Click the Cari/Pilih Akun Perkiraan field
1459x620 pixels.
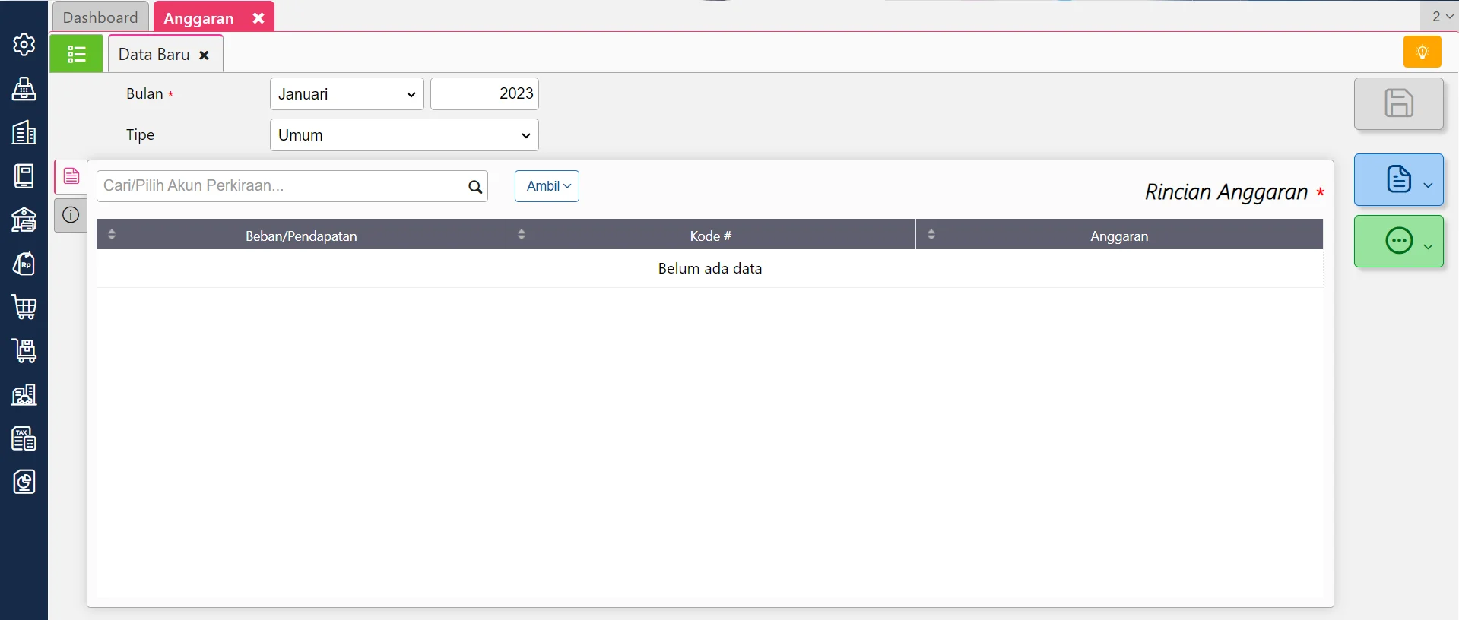pyautogui.click(x=281, y=186)
